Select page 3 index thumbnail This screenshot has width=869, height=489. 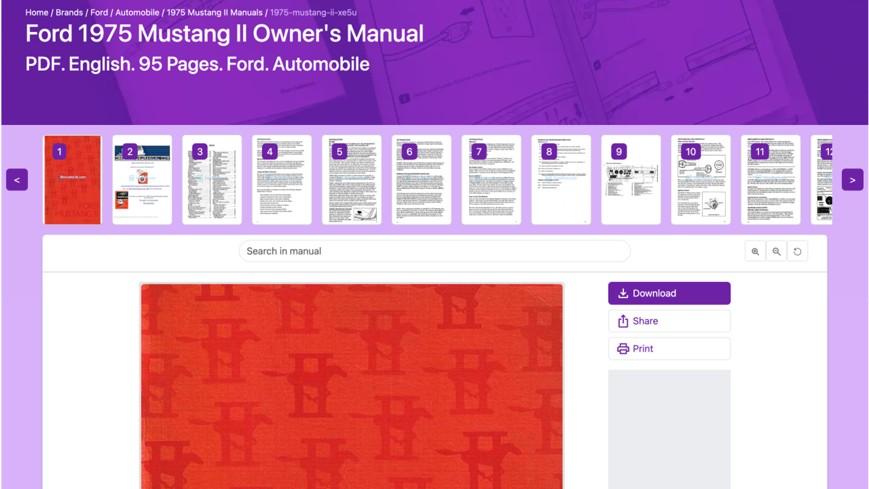click(x=212, y=180)
